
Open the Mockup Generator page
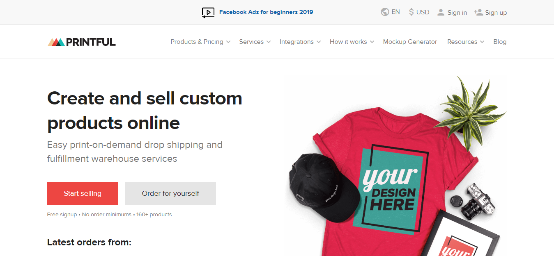point(410,41)
